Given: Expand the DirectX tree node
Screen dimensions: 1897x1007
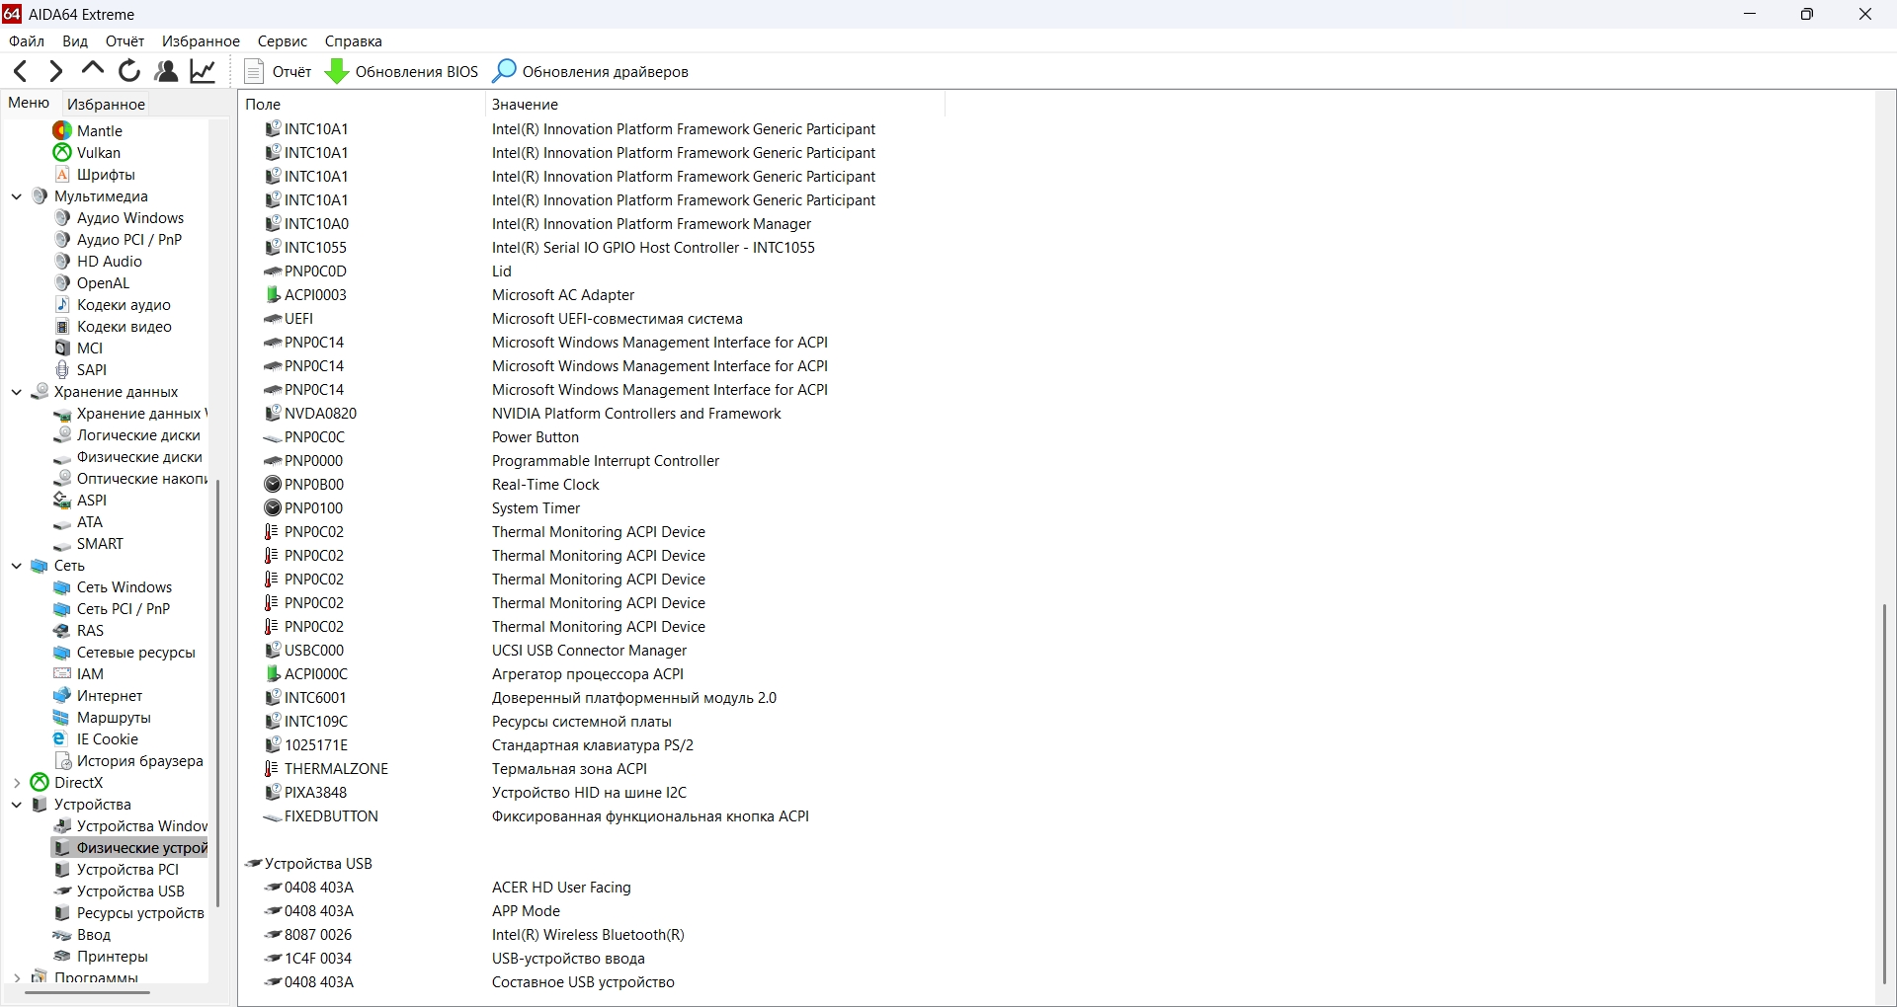Looking at the screenshot, I should tap(16, 783).
